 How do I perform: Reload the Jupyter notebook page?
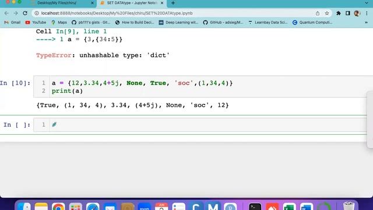click(x=25, y=13)
